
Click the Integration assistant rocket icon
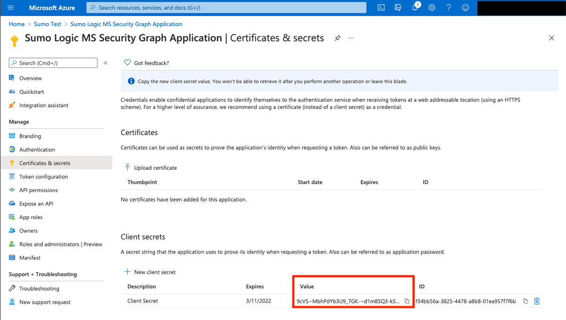coord(12,105)
